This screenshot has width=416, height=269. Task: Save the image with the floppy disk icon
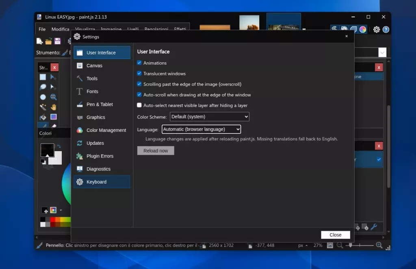57,41
